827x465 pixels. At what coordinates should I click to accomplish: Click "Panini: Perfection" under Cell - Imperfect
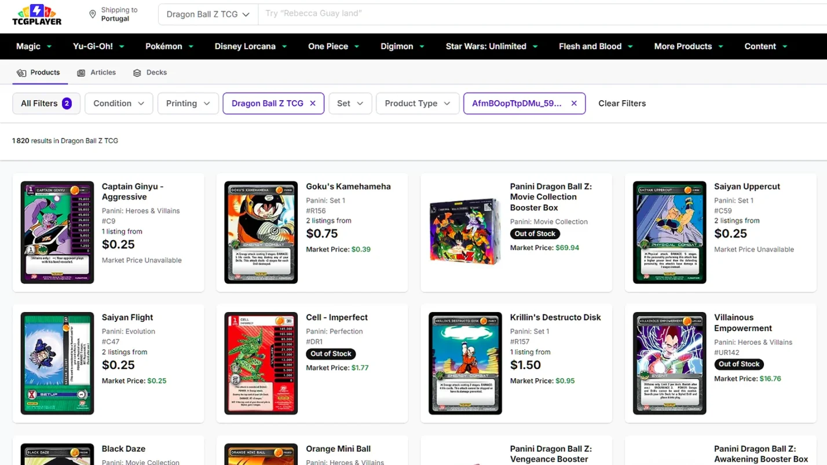click(x=334, y=332)
